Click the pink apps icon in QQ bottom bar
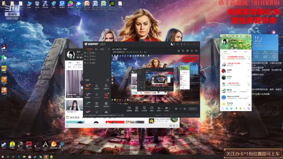The image size is (283, 159). coord(249,108)
